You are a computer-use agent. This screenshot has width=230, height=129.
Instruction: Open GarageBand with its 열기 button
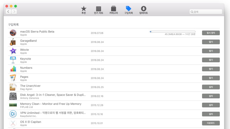(211, 42)
